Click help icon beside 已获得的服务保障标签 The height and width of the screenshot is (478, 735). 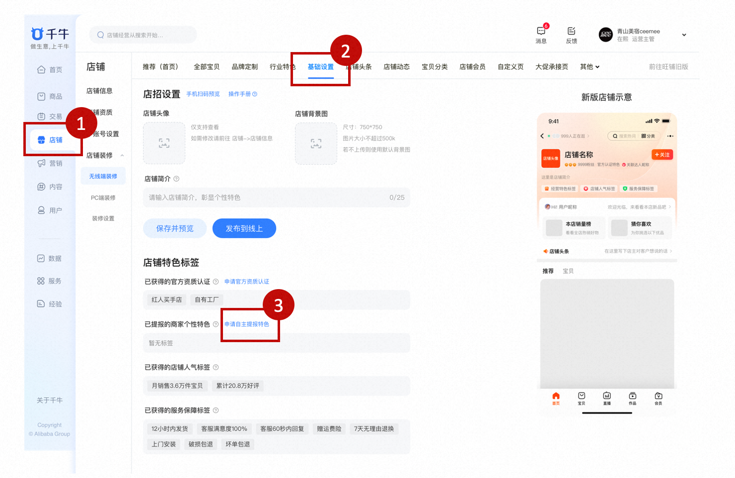point(216,411)
